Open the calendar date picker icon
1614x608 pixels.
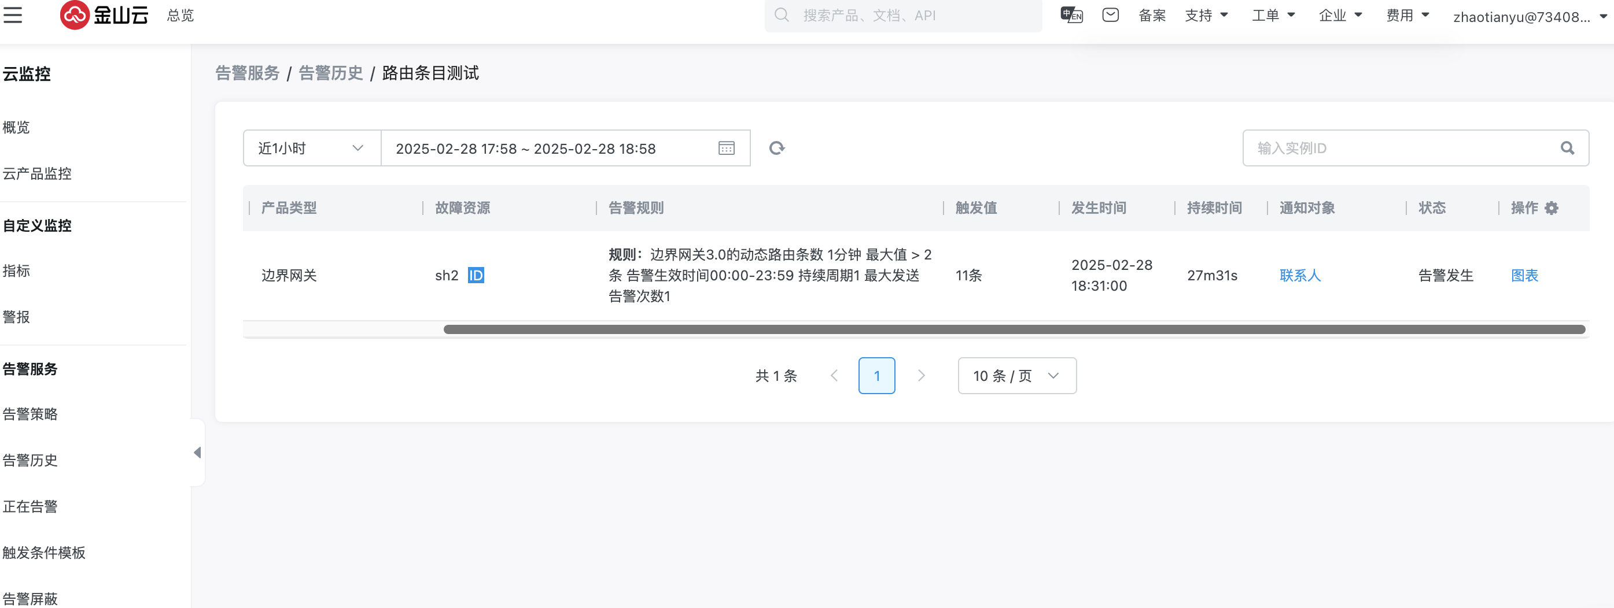point(726,149)
